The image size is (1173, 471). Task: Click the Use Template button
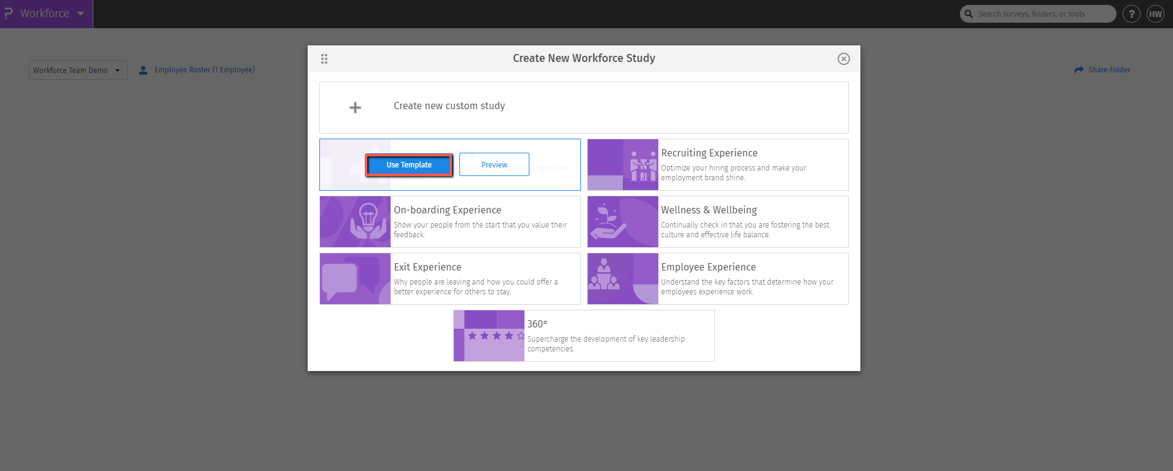click(x=409, y=165)
